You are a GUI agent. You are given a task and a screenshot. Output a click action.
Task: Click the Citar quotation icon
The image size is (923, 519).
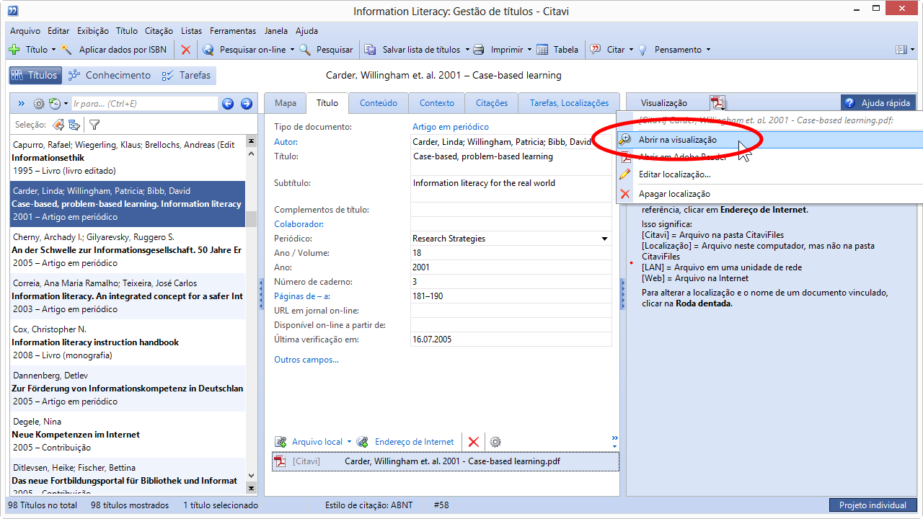[x=596, y=50]
